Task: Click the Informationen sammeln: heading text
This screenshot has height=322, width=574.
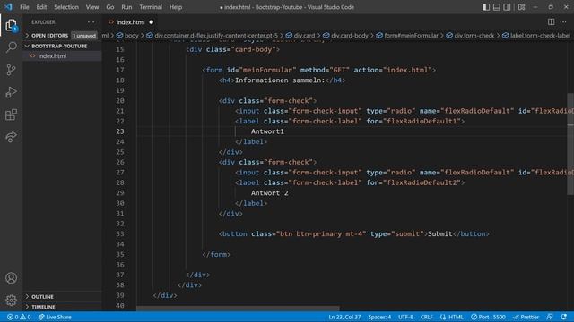Action: tap(280, 80)
